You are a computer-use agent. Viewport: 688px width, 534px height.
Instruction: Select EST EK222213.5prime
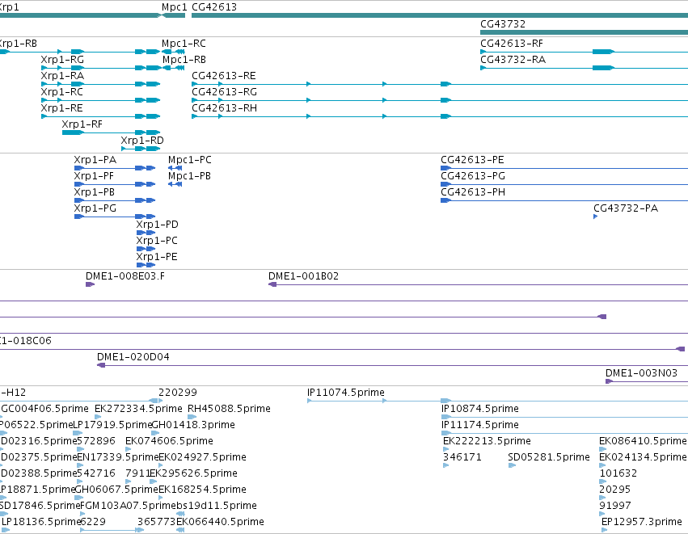[487, 441]
